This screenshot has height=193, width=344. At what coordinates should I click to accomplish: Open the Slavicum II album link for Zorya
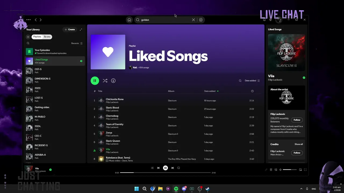coord(173,134)
